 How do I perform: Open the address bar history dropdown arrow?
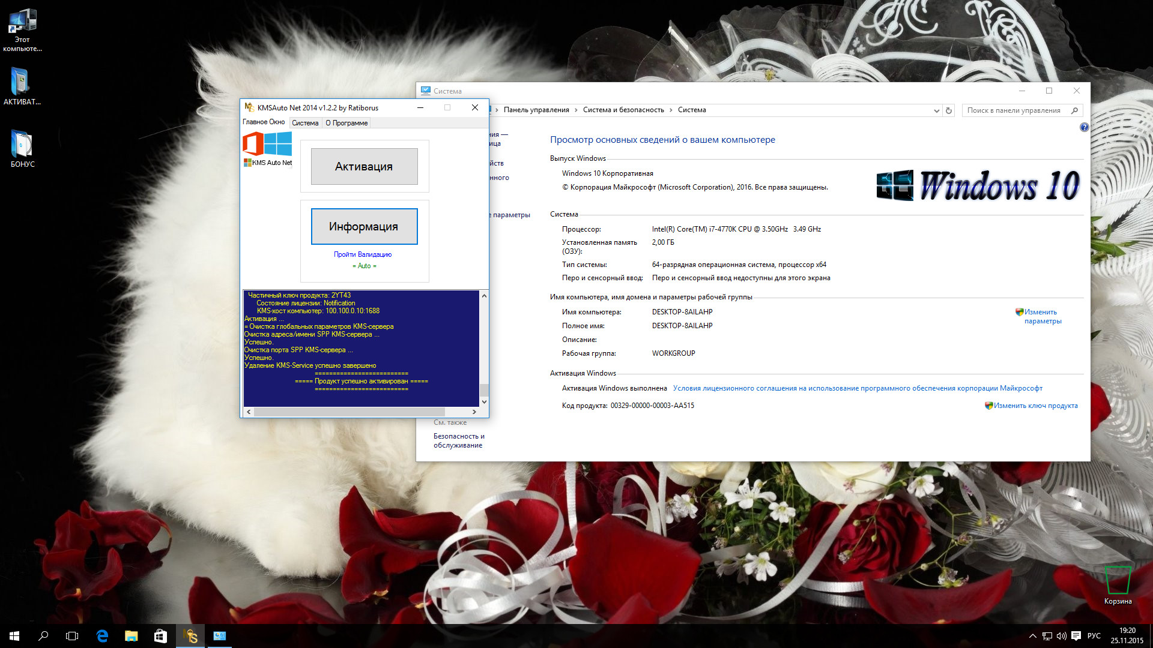coord(936,110)
